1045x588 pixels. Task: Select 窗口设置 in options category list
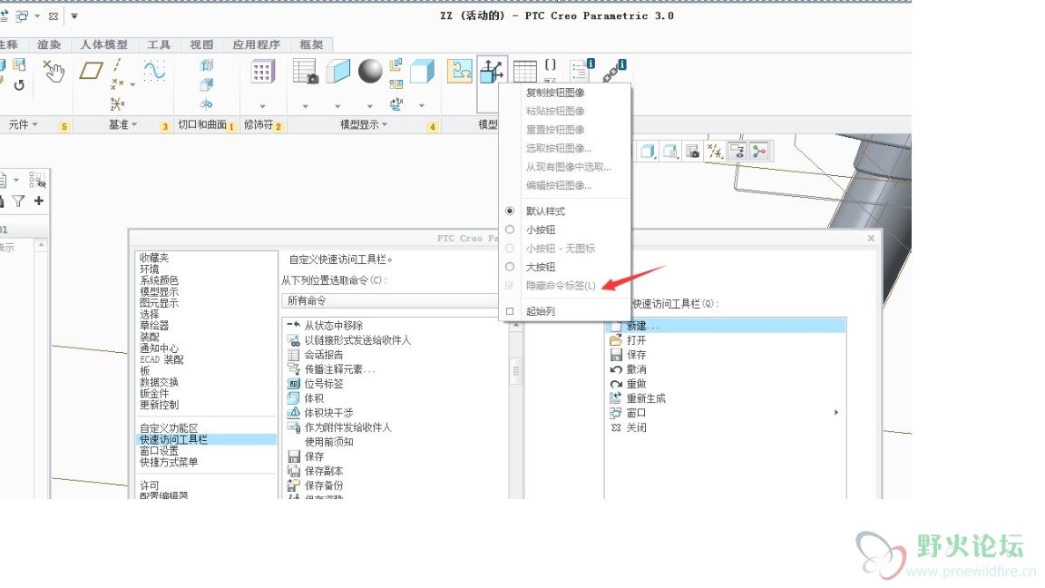coord(159,451)
